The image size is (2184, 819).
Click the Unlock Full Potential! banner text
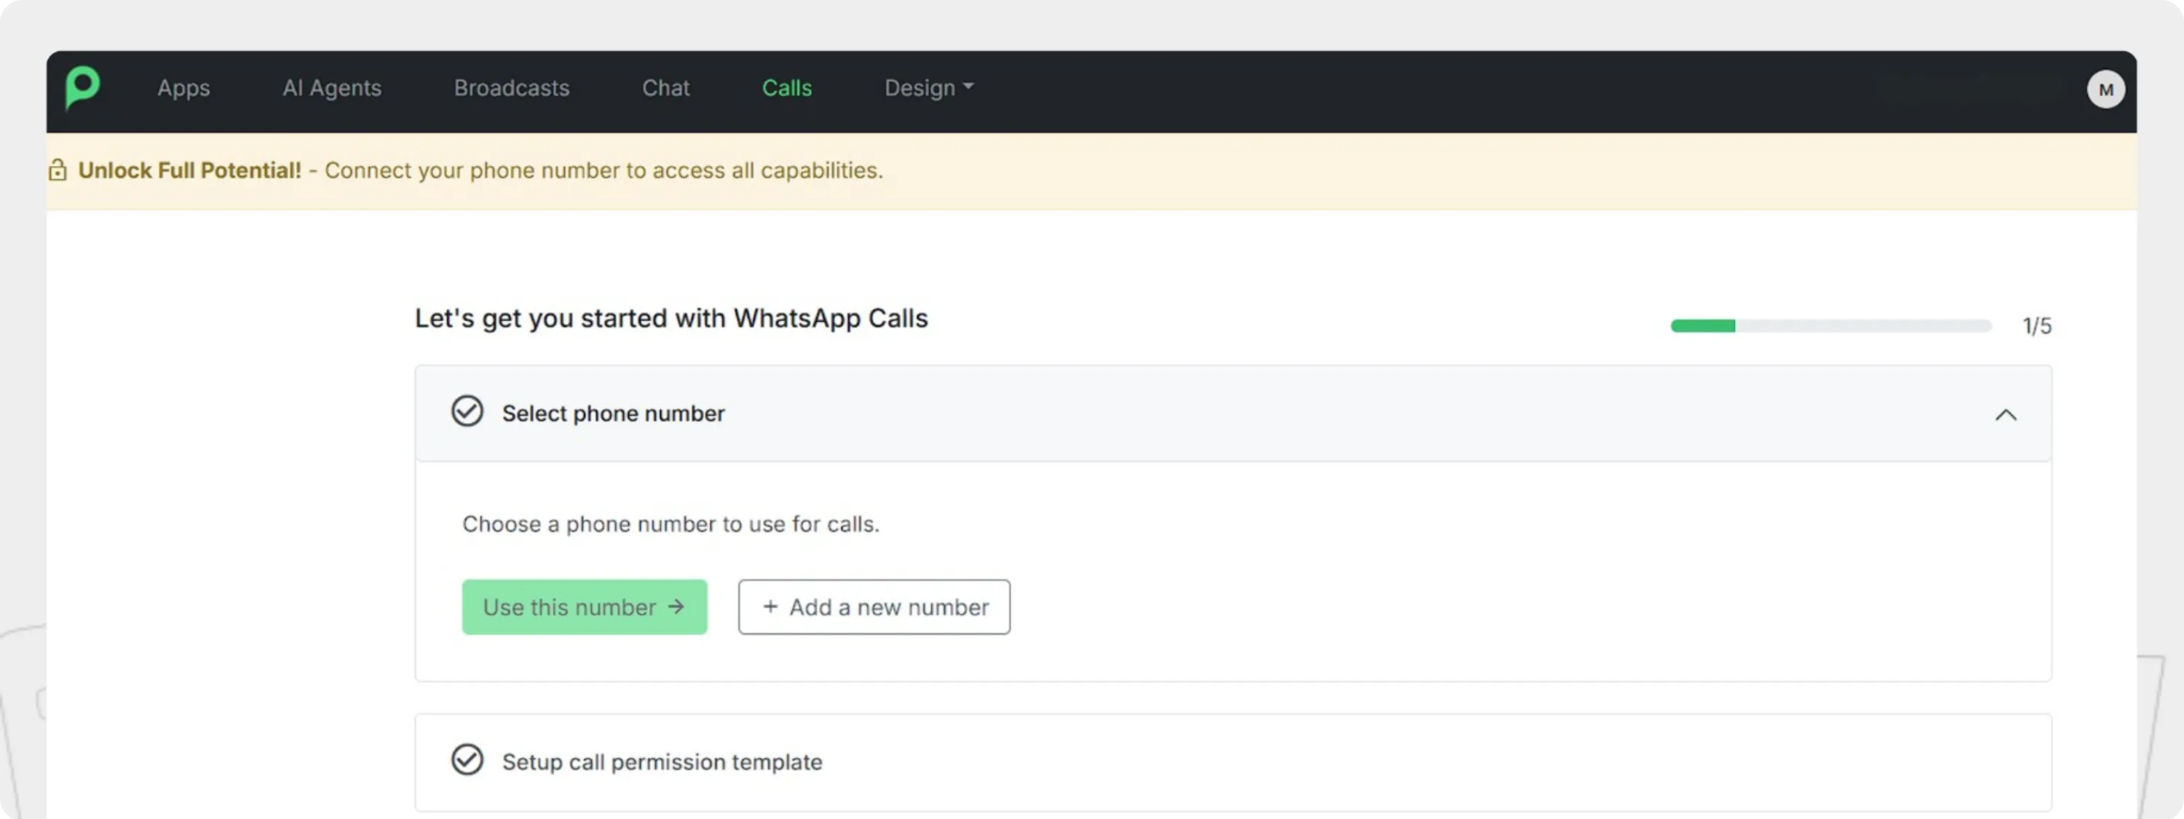[190, 170]
